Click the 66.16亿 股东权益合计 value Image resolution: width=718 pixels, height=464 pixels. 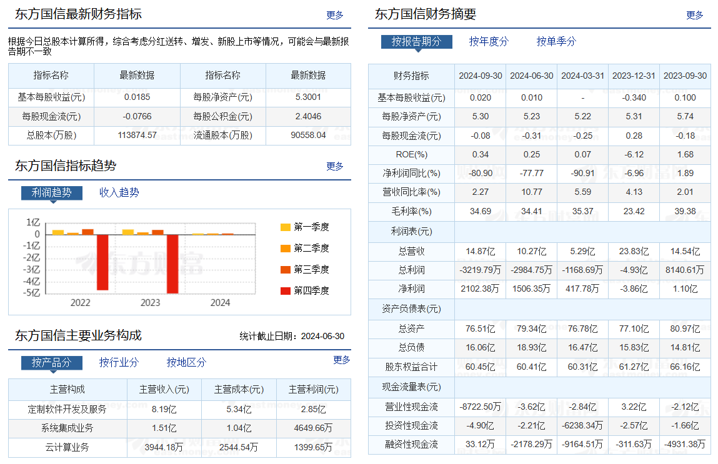pyautogui.click(x=685, y=367)
